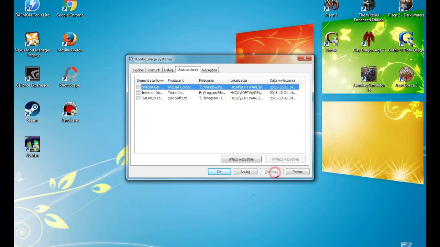Sort by Data wyłączenia column header
440x247 pixels.
click(284, 80)
